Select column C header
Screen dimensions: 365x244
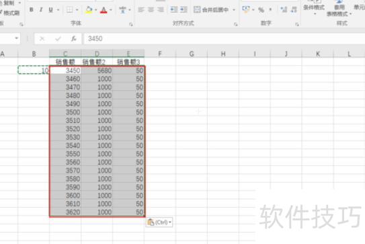65,54
